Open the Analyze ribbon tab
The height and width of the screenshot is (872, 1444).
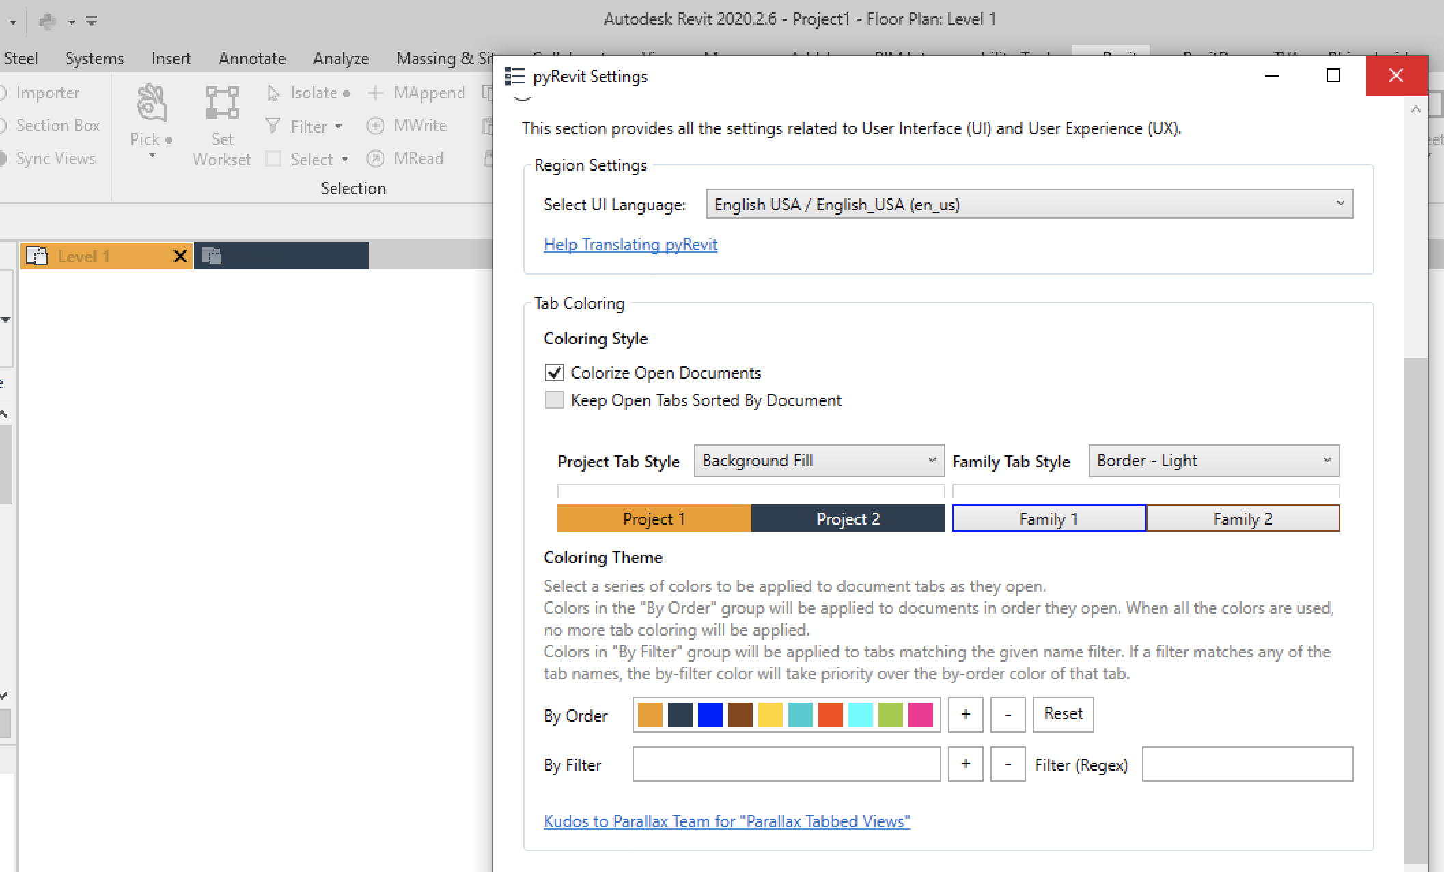[x=341, y=59]
